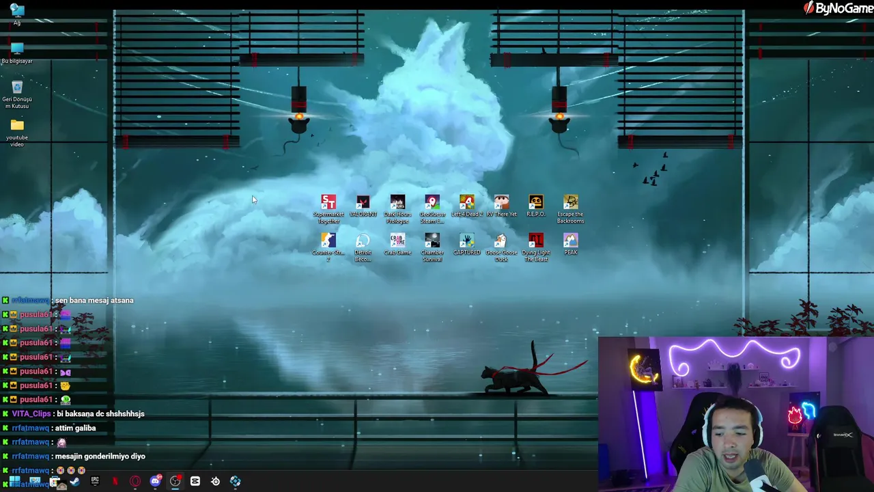
Task: Select the Crab Game icon
Action: pos(397,244)
